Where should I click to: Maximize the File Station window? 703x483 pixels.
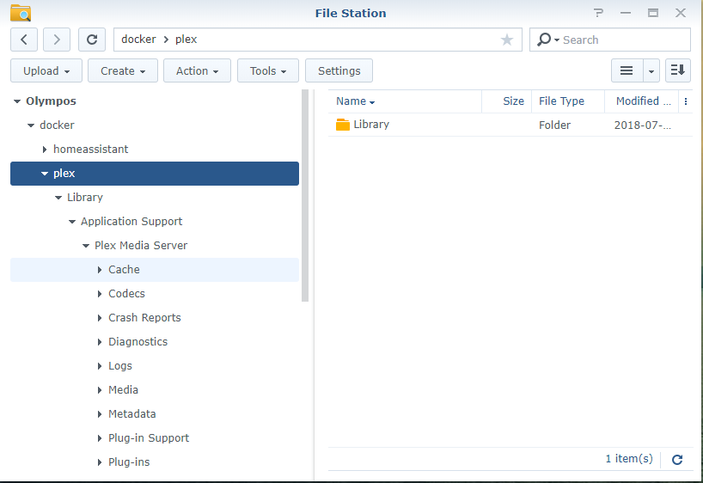(653, 13)
